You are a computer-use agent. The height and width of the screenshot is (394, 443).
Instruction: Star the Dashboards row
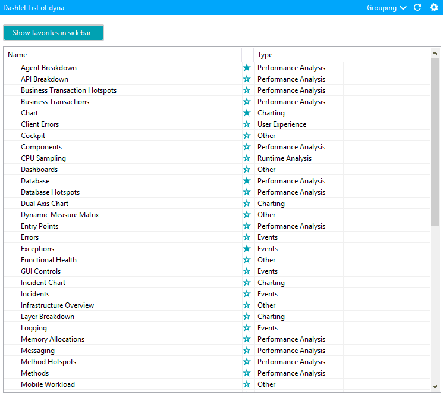coord(247,170)
